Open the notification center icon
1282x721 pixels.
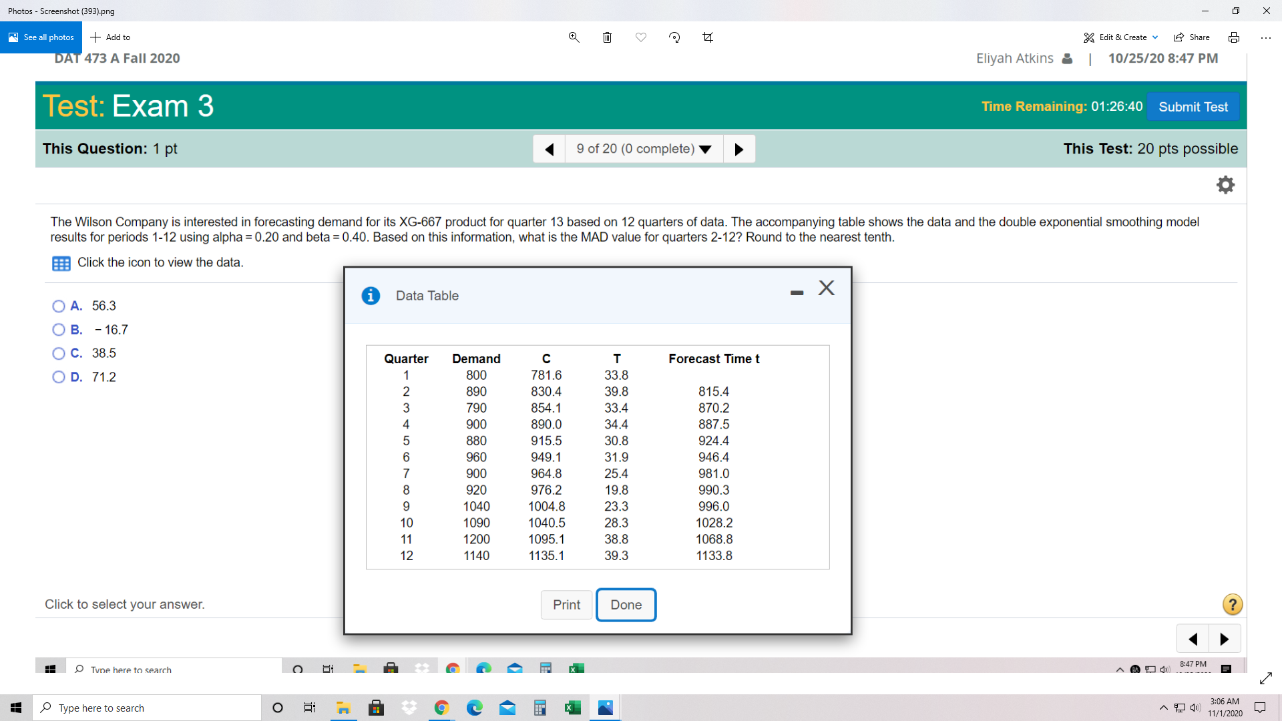click(x=1260, y=708)
